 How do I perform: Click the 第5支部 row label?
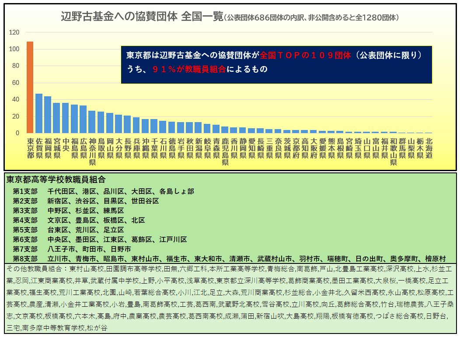[25, 230]
